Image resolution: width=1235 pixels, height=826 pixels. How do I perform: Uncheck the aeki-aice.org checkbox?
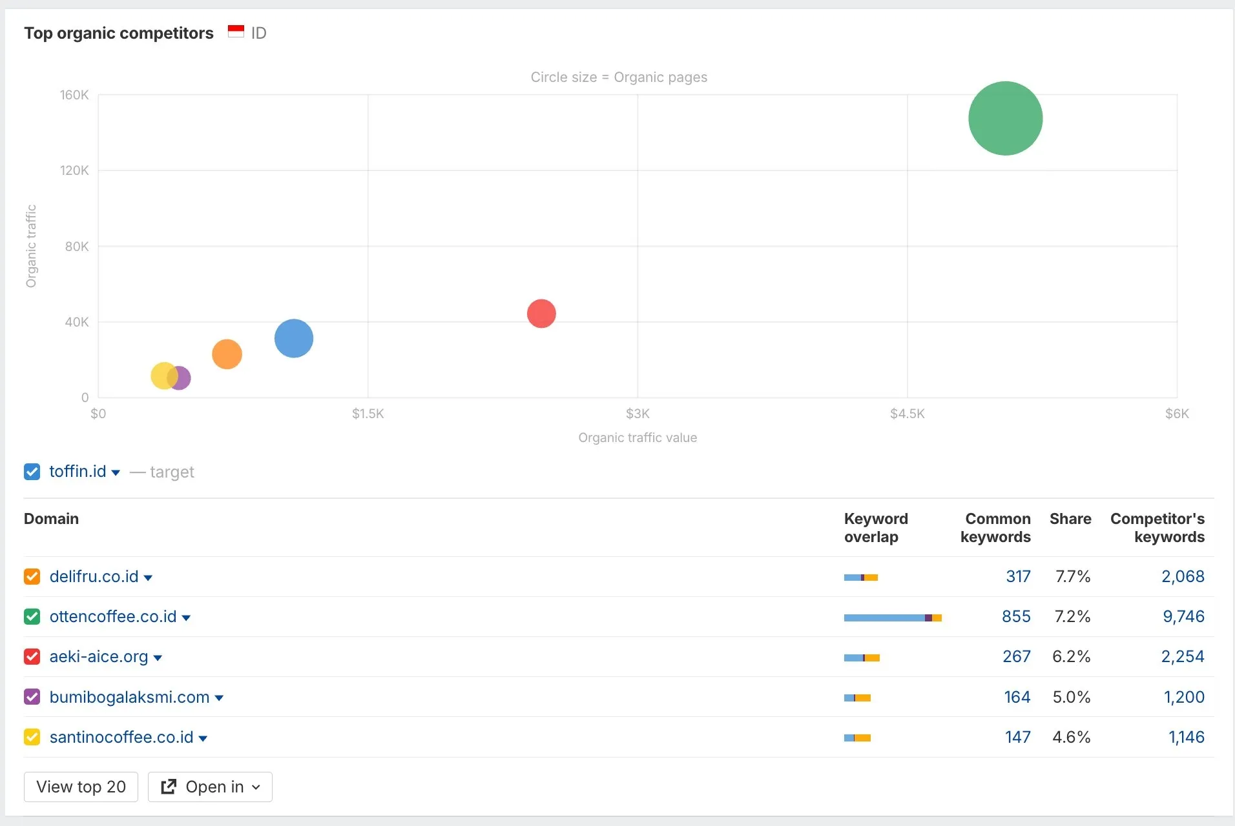32,656
